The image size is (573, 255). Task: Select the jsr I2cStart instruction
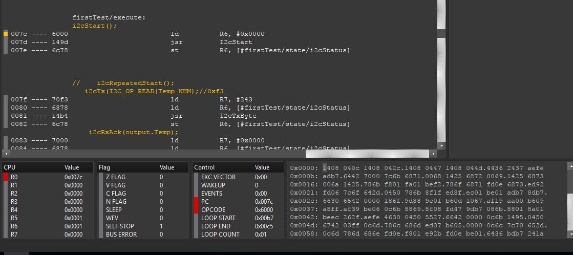[x=211, y=42]
